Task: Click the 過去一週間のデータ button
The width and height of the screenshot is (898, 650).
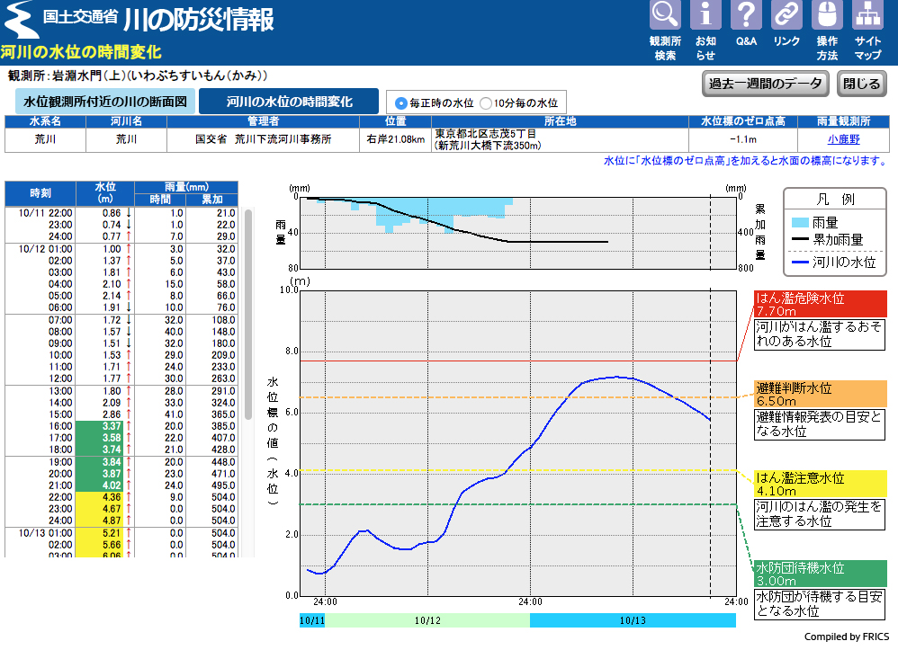Action: [x=765, y=84]
